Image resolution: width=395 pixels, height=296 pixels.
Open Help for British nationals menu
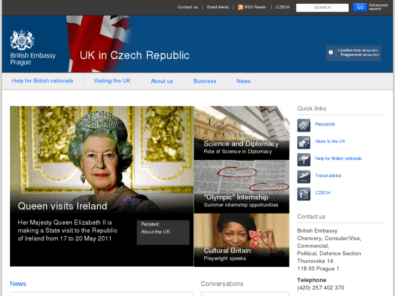42,81
